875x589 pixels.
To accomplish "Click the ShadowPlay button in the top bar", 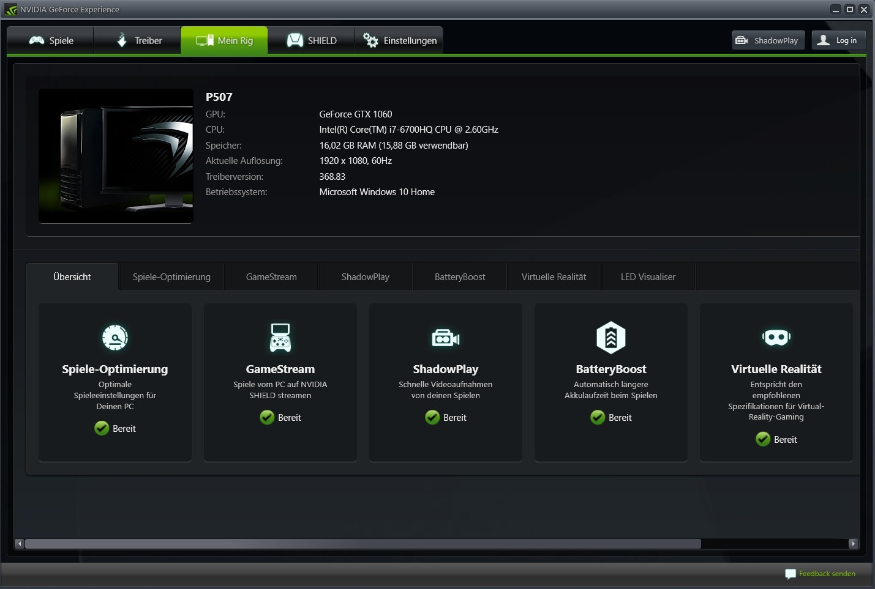I will [768, 40].
